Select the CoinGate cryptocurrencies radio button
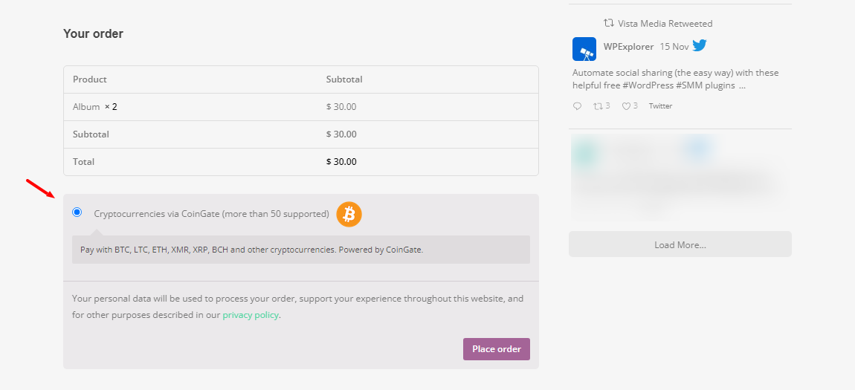855x390 pixels. [x=77, y=212]
